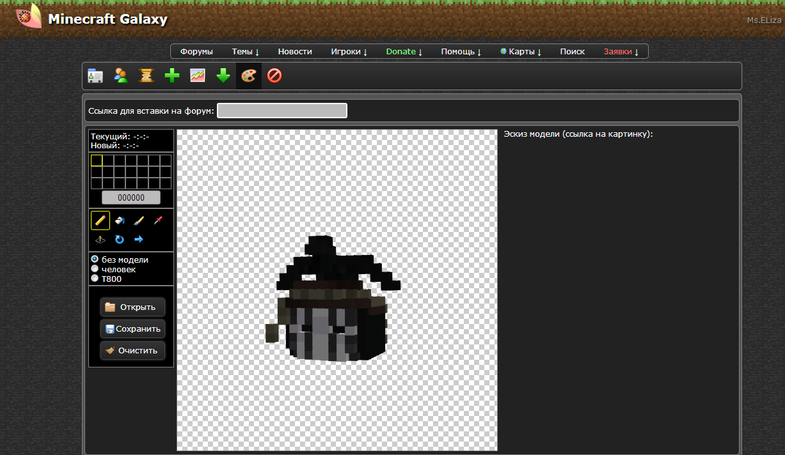
Task: Click the green down-arrow toolbar icon
Action: coord(223,76)
